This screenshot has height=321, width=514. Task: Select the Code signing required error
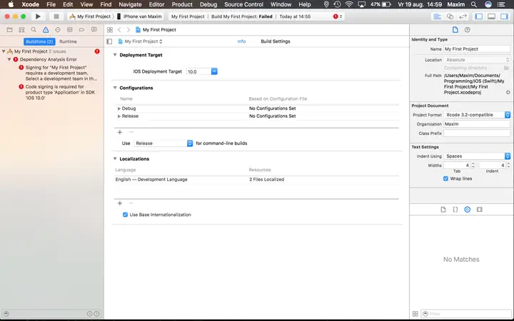coord(57,92)
